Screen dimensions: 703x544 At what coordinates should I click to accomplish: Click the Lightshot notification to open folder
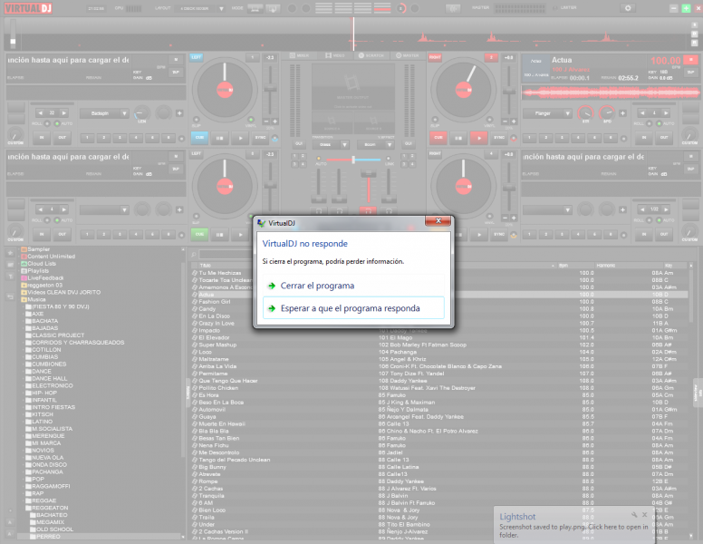[573, 523]
